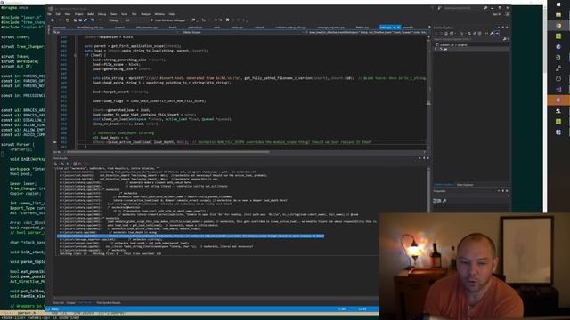Click inside the Quick Launch search box

point(462,8)
